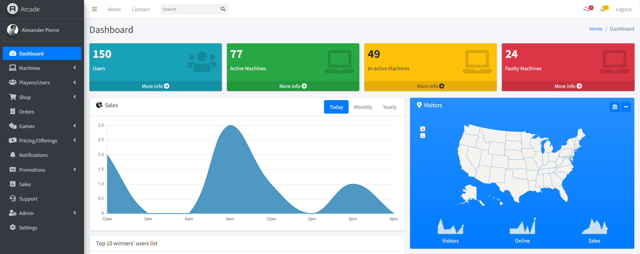Screen dimensions: 640x254
Task: Switch to the Monthly sales tab
Action: [363, 107]
